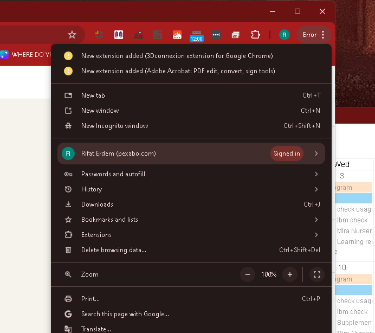Viewport: 375px width, 333px height.
Task: Open Downloads from the menu
Action: pos(191,204)
